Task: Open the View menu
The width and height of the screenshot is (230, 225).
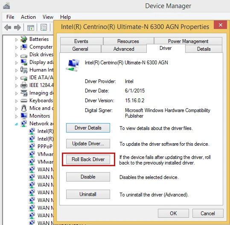Action: (x=48, y=17)
